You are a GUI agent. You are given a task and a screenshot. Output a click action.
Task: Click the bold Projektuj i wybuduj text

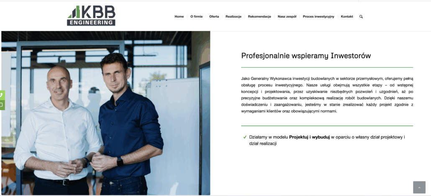[309, 137]
